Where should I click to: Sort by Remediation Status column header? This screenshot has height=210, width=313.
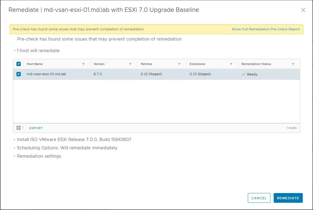[x=256, y=64]
